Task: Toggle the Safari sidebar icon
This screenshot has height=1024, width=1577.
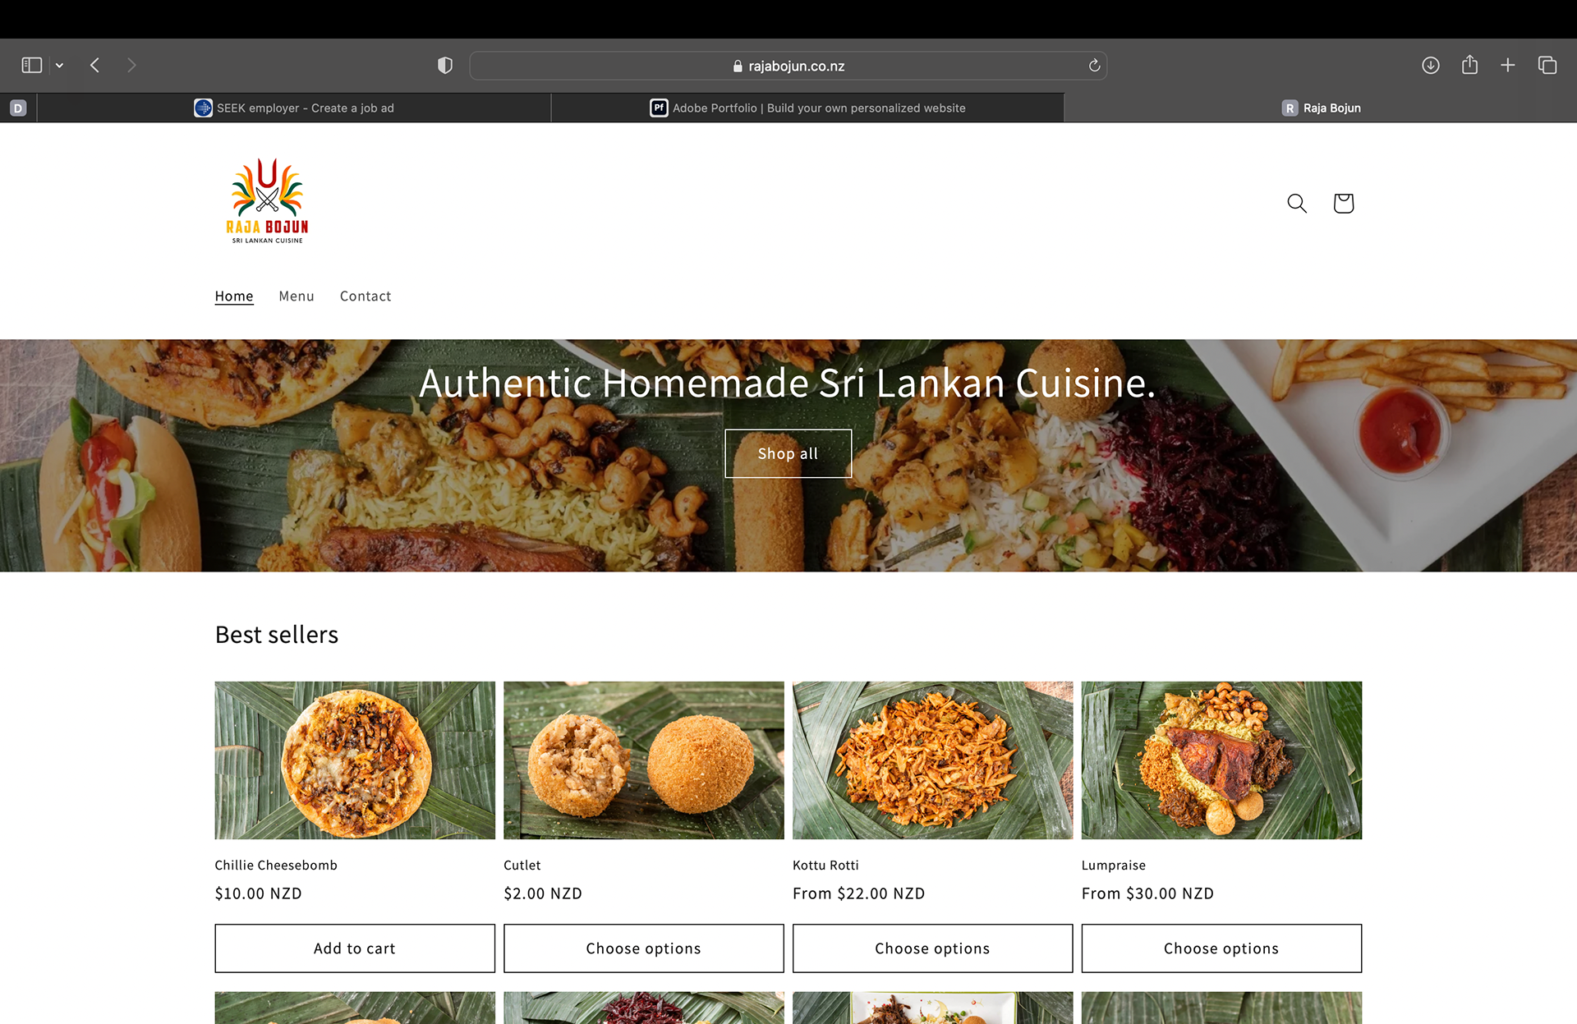Action: click(x=31, y=65)
